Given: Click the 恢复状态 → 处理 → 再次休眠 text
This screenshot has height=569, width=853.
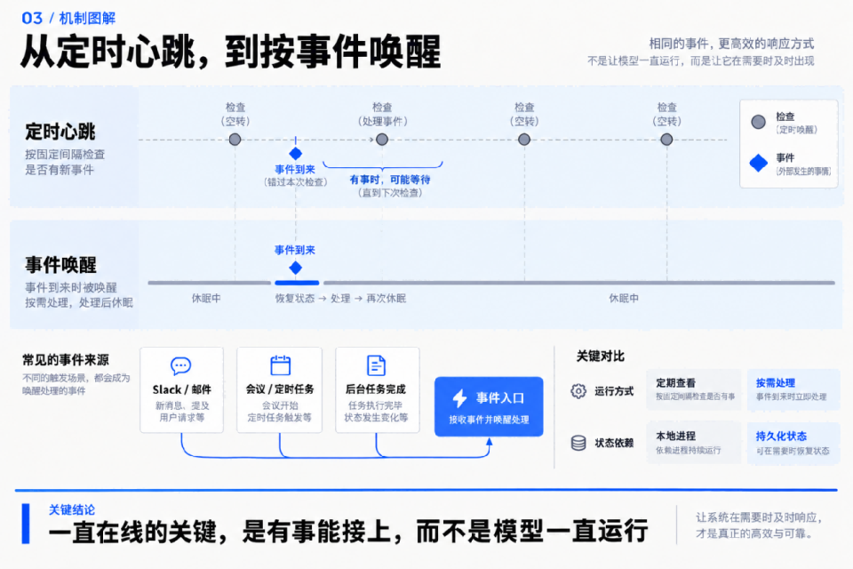Looking at the screenshot, I should [x=340, y=299].
